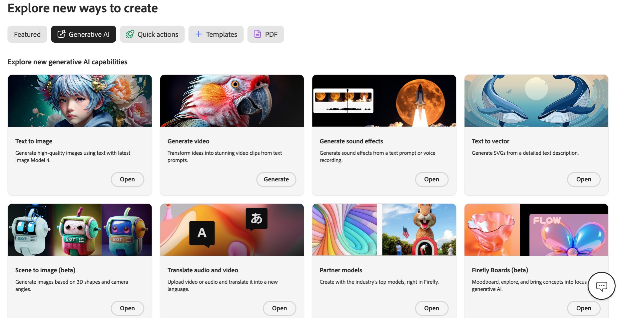Viewport: 617px width, 318px height.
Task: Switch to the Featured filter
Action: point(27,34)
